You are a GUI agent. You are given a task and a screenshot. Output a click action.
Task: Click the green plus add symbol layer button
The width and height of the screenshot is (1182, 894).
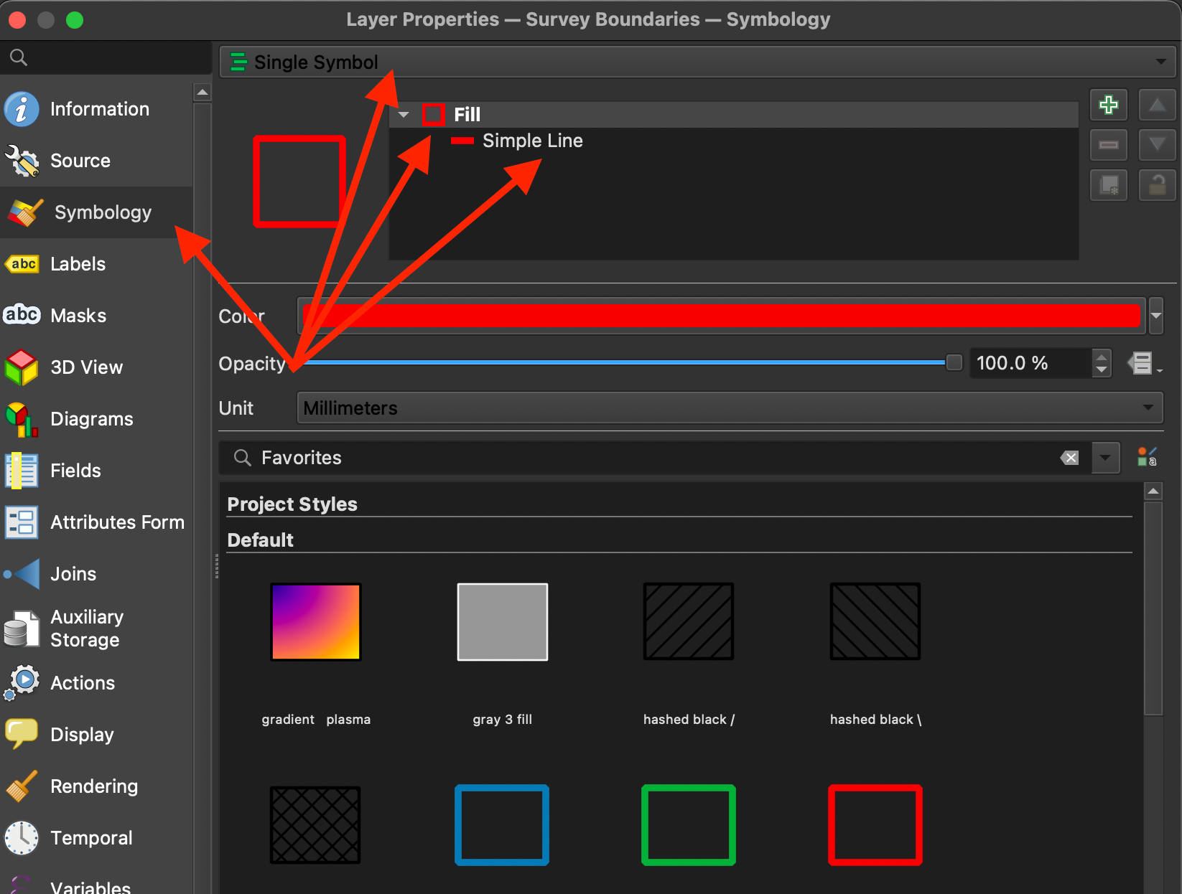pyautogui.click(x=1108, y=105)
